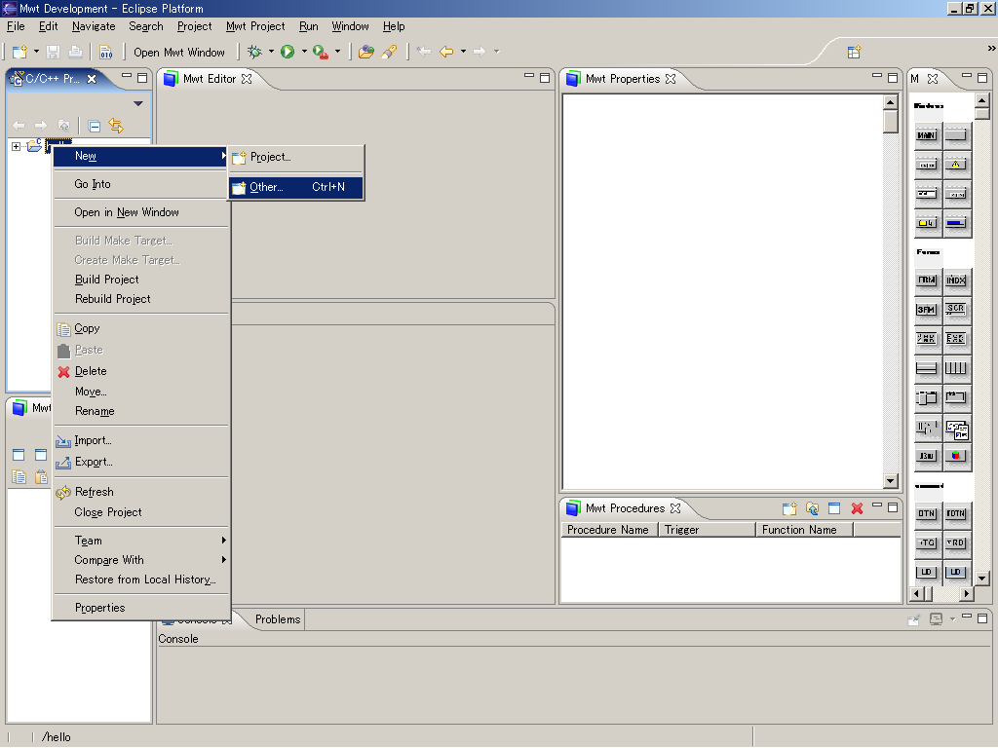Click the Open Perspective icon
The width and height of the screenshot is (998, 748).
pos(854,53)
